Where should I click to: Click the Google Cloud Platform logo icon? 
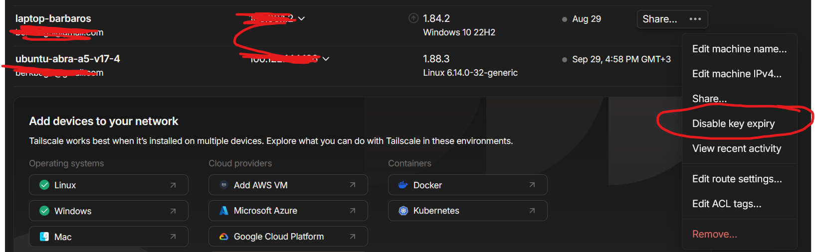[224, 237]
